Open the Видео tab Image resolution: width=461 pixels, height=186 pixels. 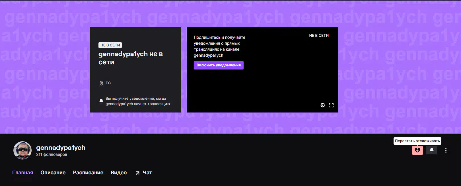click(x=119, y=173)
